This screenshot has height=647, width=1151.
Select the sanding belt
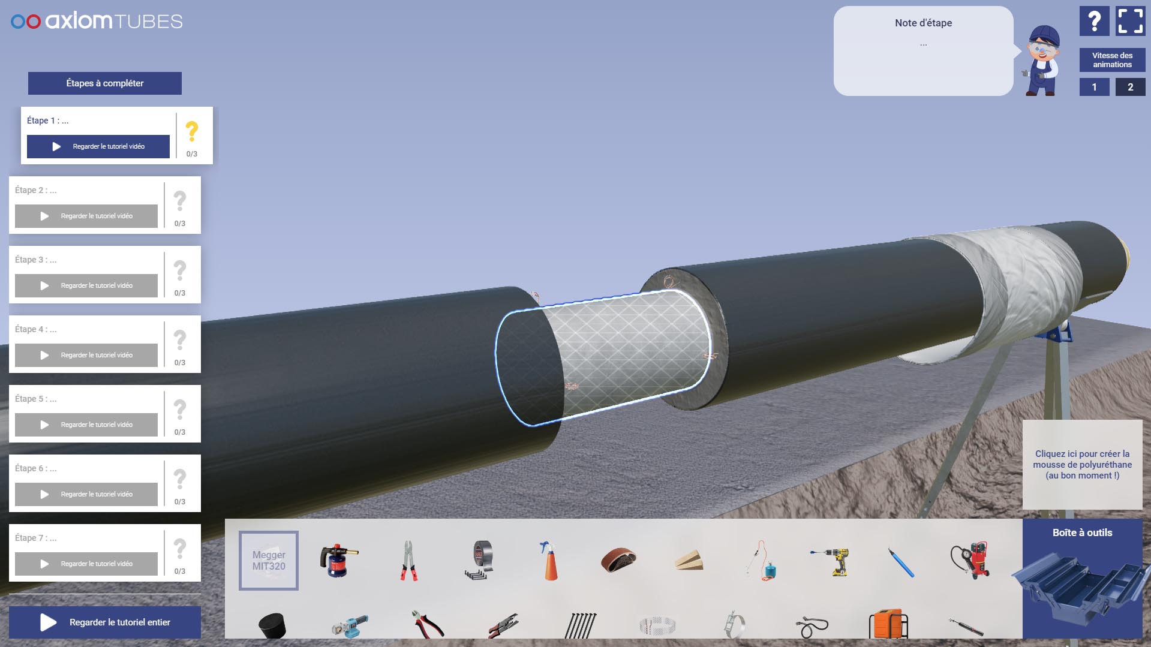click(x=618, y=560)
